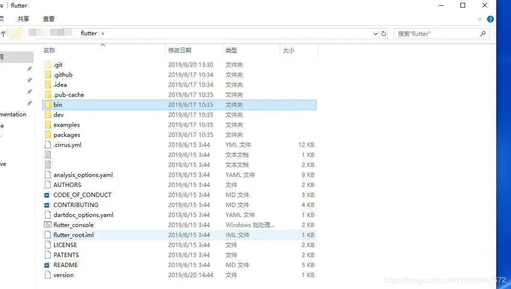Open Explorer help question mark icon
Screen dimensions: 511x289
[x=490, y=19]
